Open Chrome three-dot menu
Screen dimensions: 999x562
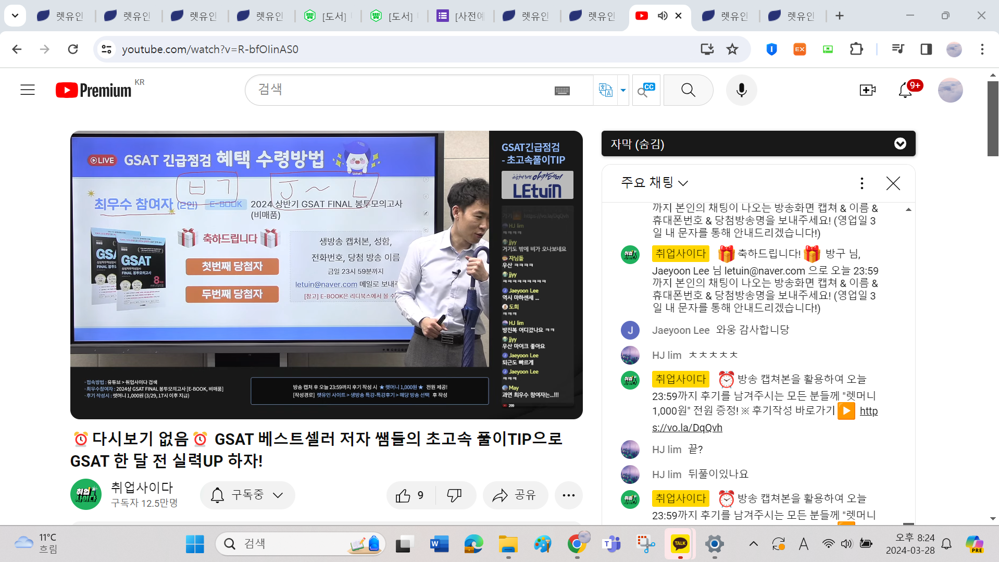tap(982, 49)
